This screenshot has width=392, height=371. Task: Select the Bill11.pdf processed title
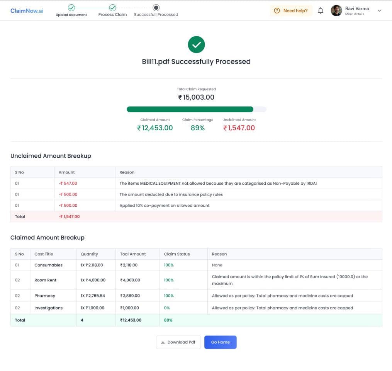pyautogui.click(x=196, y=61)
